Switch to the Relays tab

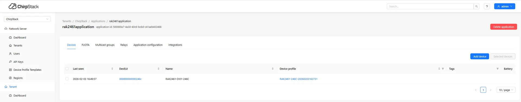point(124,45)
